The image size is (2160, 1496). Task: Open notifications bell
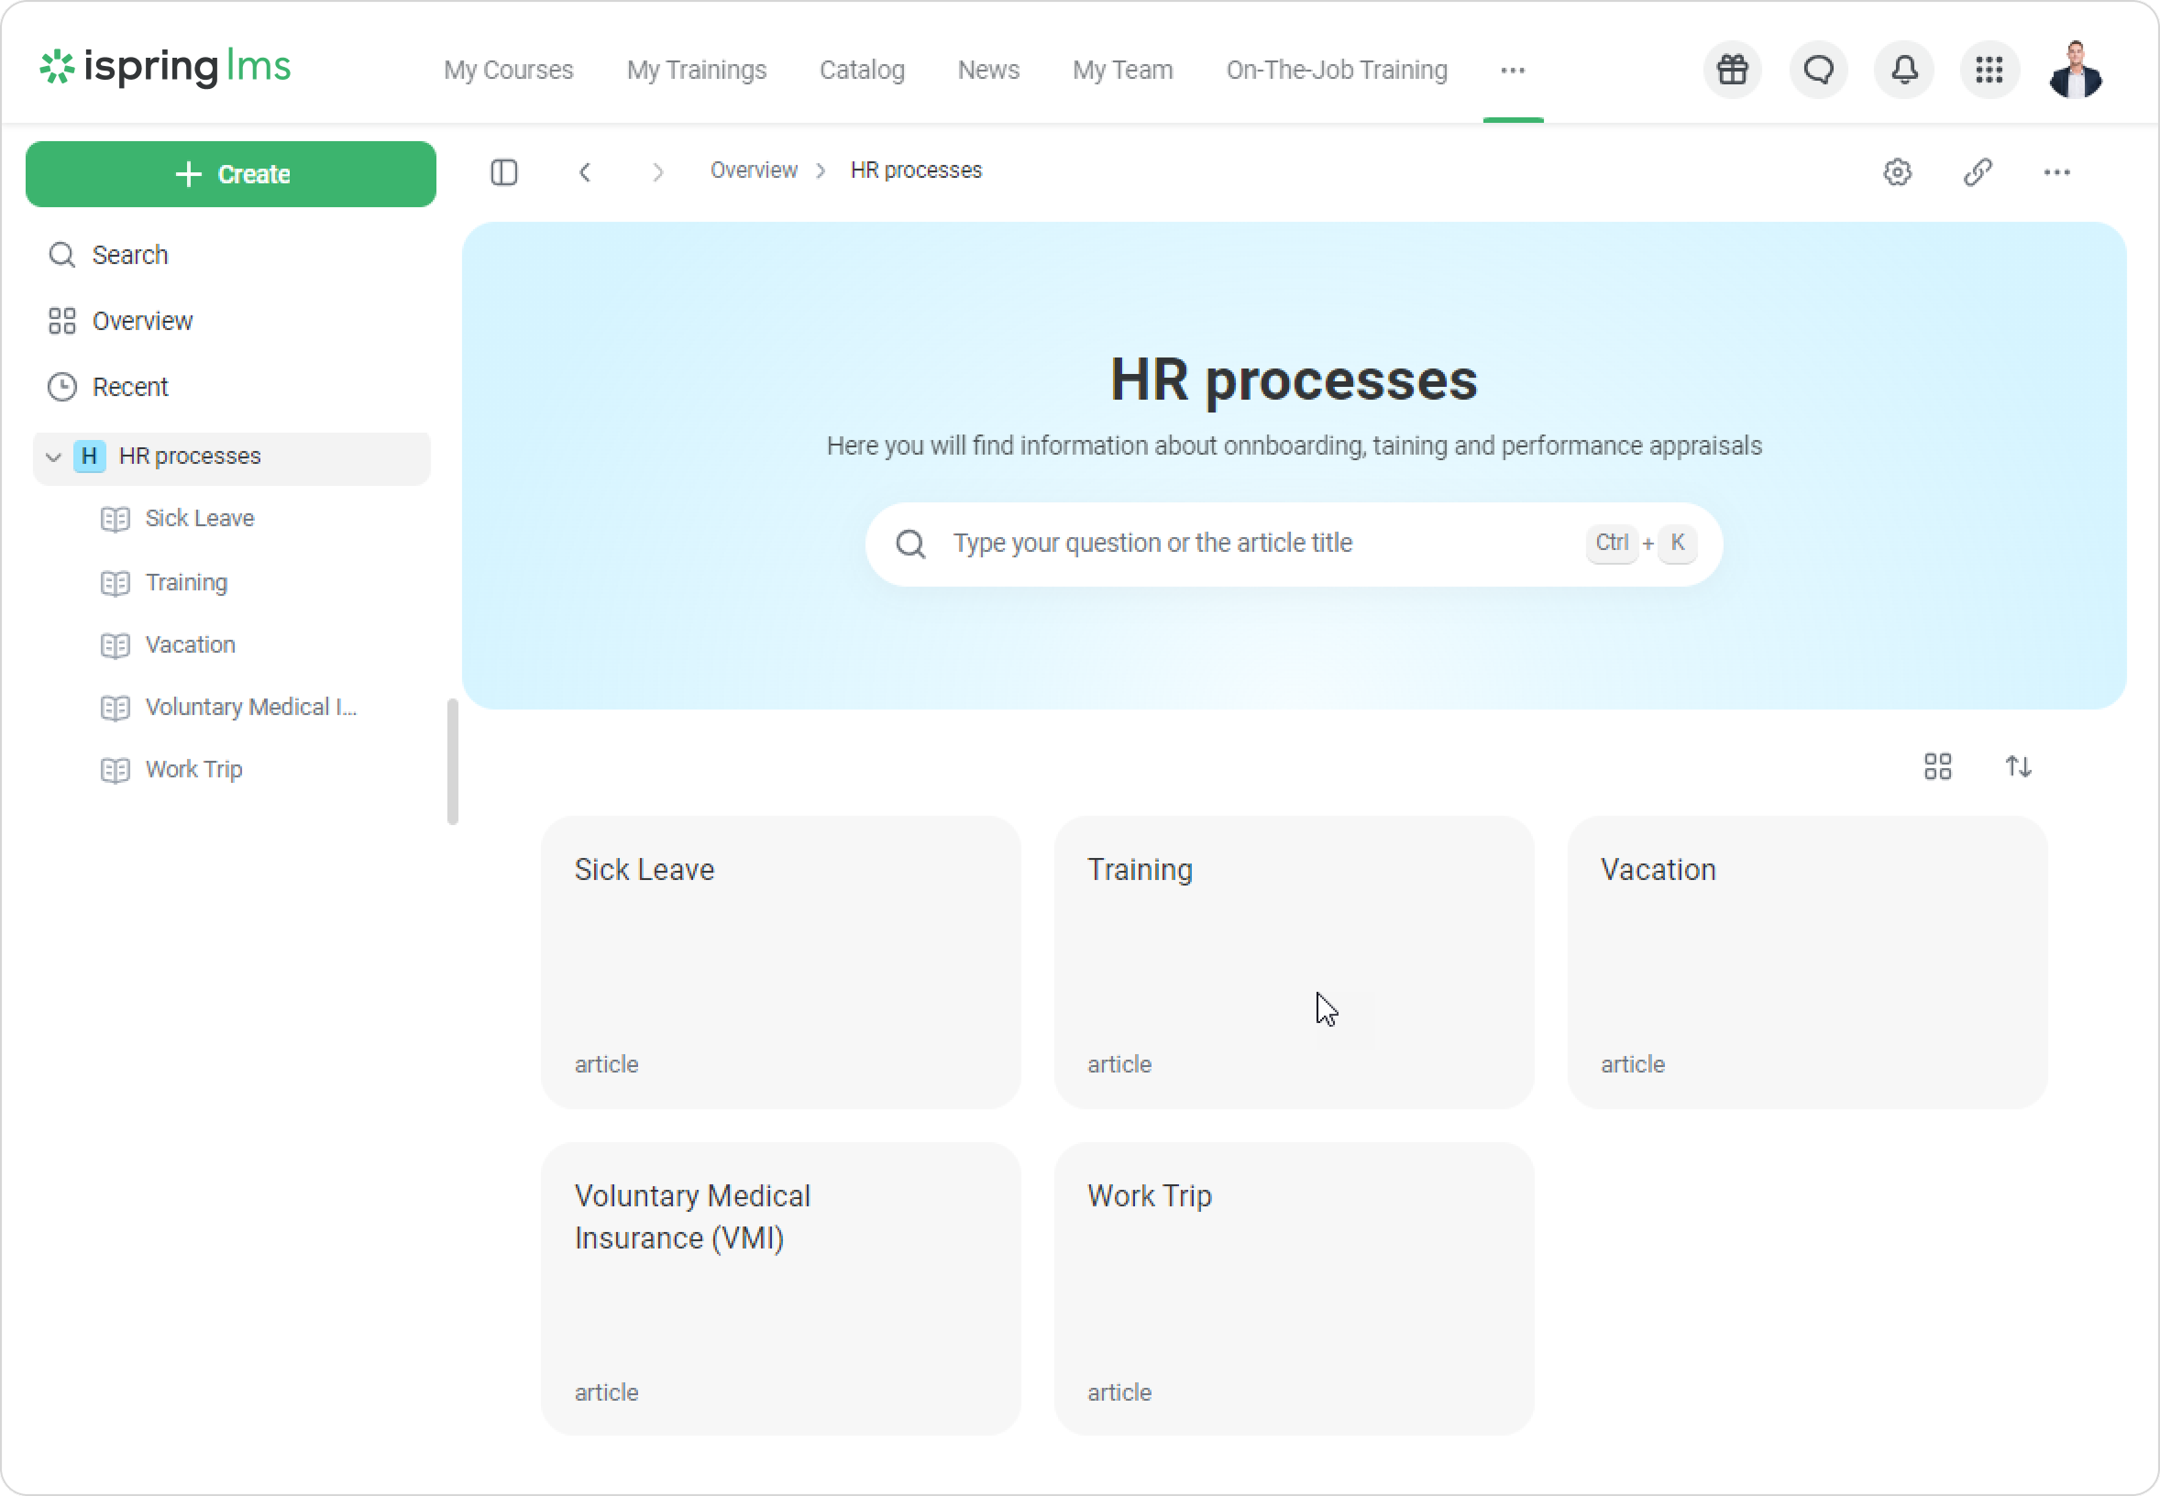coord(1903,71)
